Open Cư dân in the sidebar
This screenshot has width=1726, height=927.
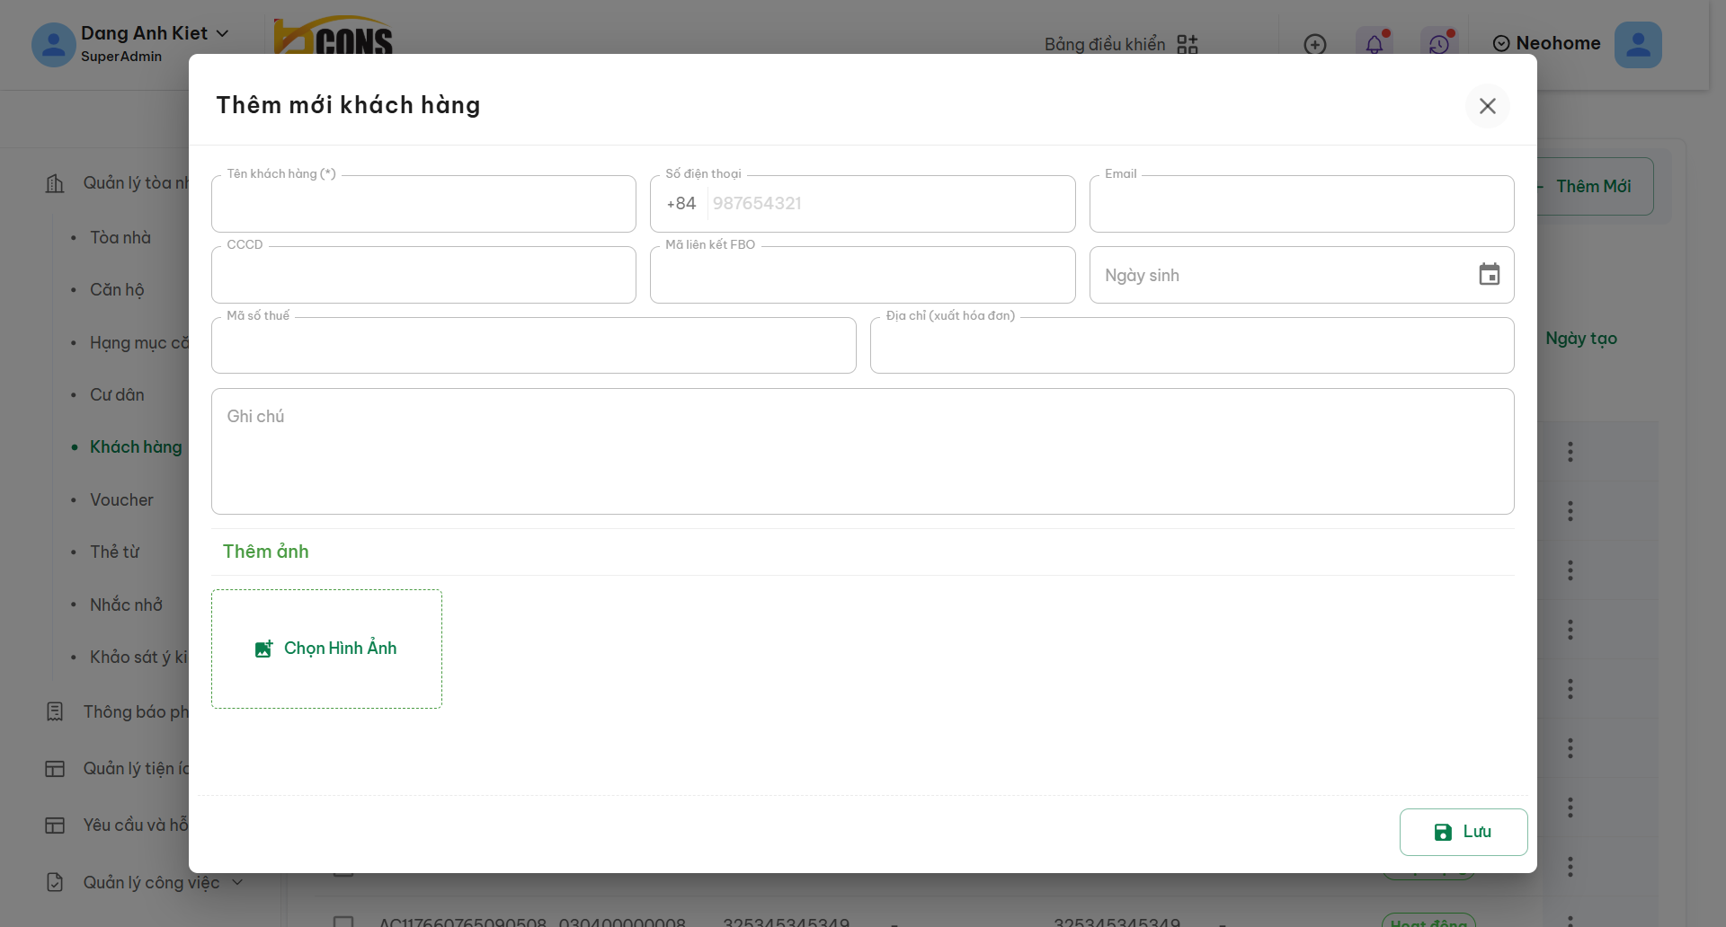pyautogui.click(x=117, y=394)
